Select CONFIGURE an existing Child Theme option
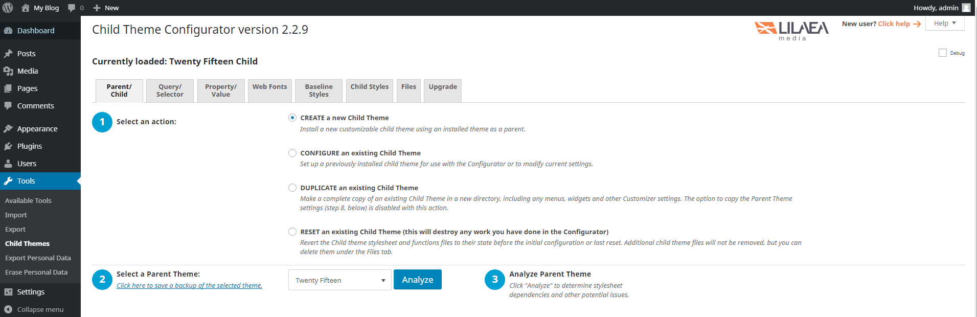977x317 pixels. [x=292, y=153]
